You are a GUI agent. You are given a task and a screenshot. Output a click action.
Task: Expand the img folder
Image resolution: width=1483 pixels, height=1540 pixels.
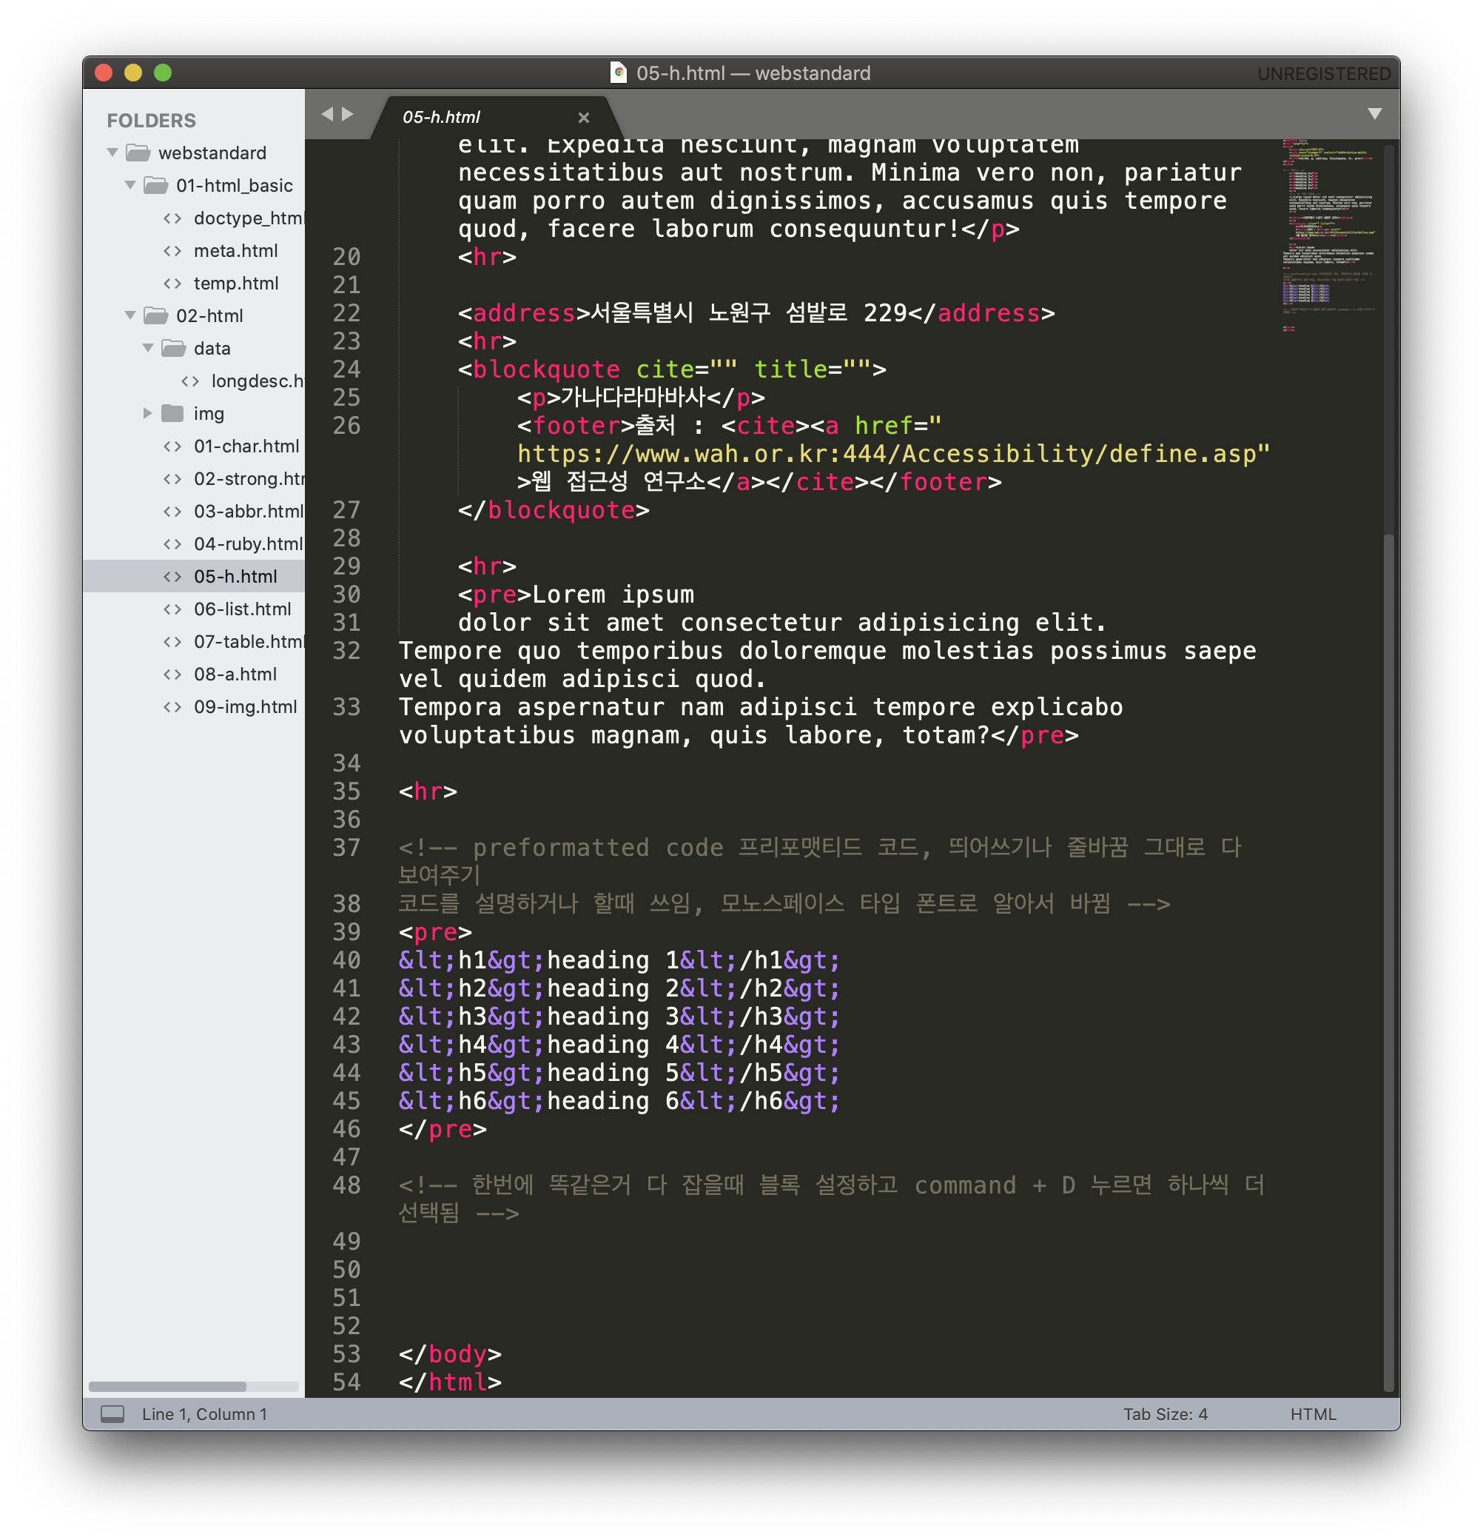(148, 413)
